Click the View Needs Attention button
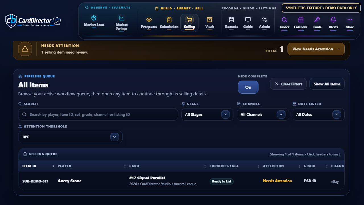364x205 pixels. pos(316,49)
